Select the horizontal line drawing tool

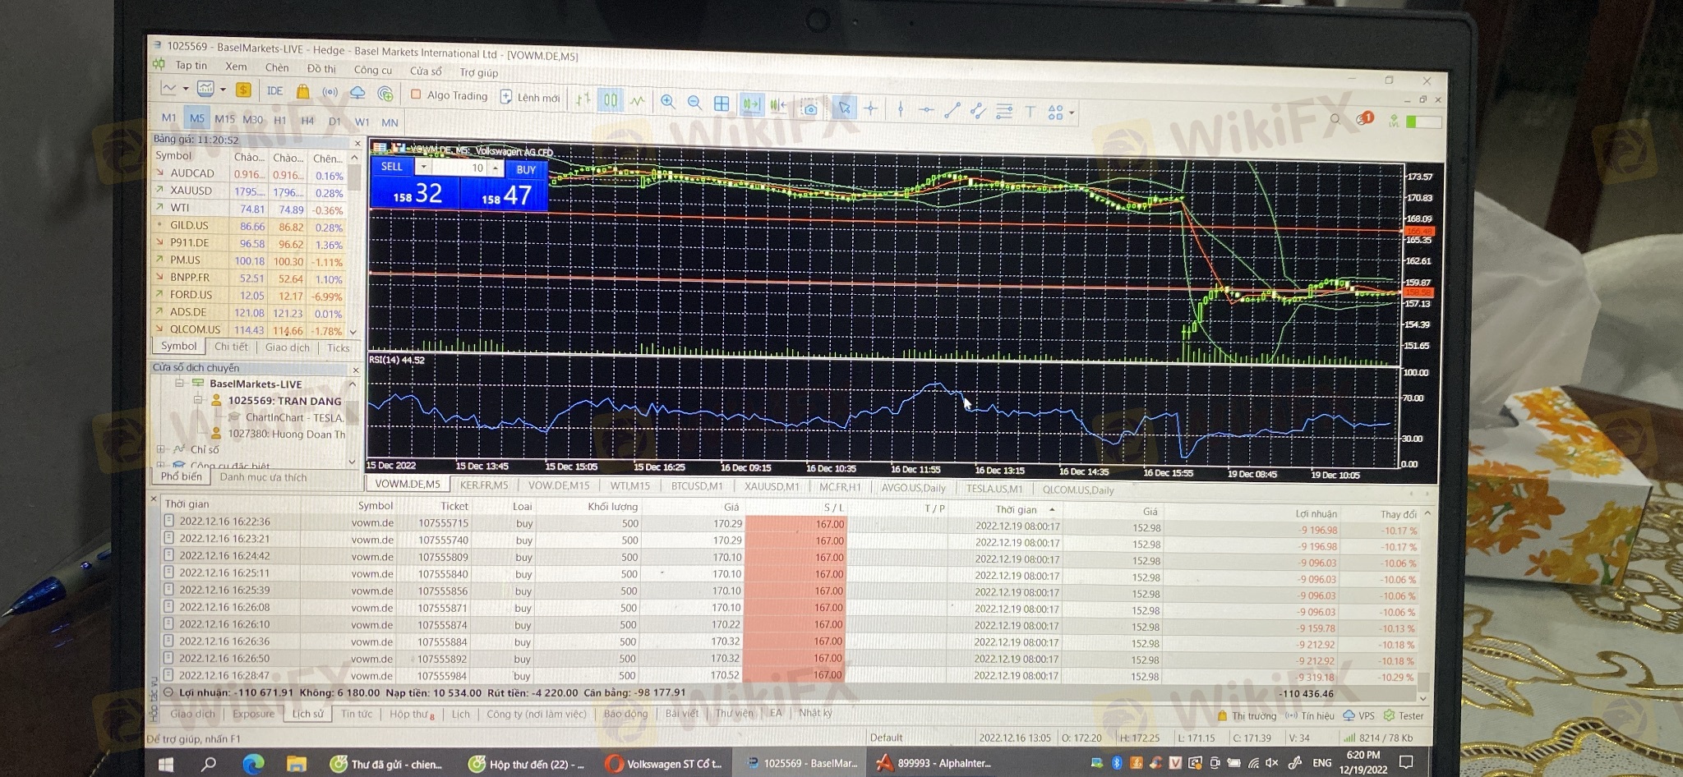coord(926,109)
